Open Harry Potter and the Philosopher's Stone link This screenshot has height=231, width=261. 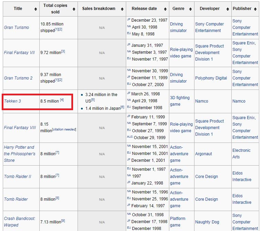tap(19, 154)
